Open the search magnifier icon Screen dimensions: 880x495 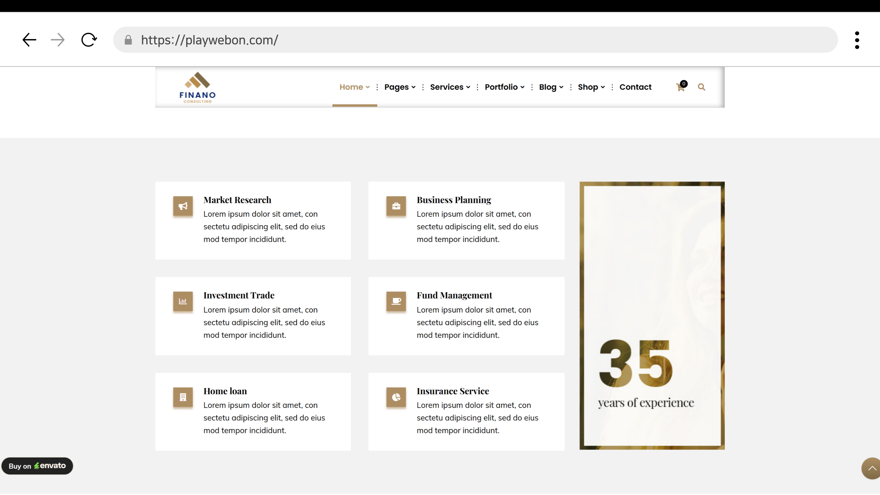[x=701, y=87]
